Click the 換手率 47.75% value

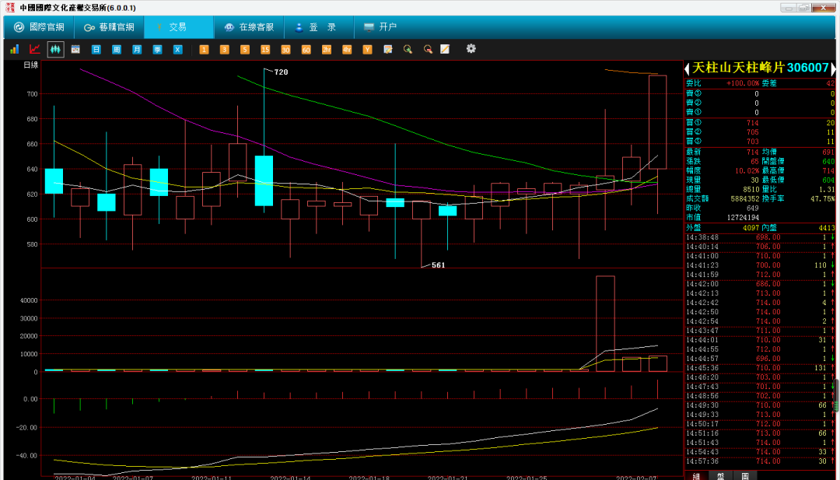(822, 198)
